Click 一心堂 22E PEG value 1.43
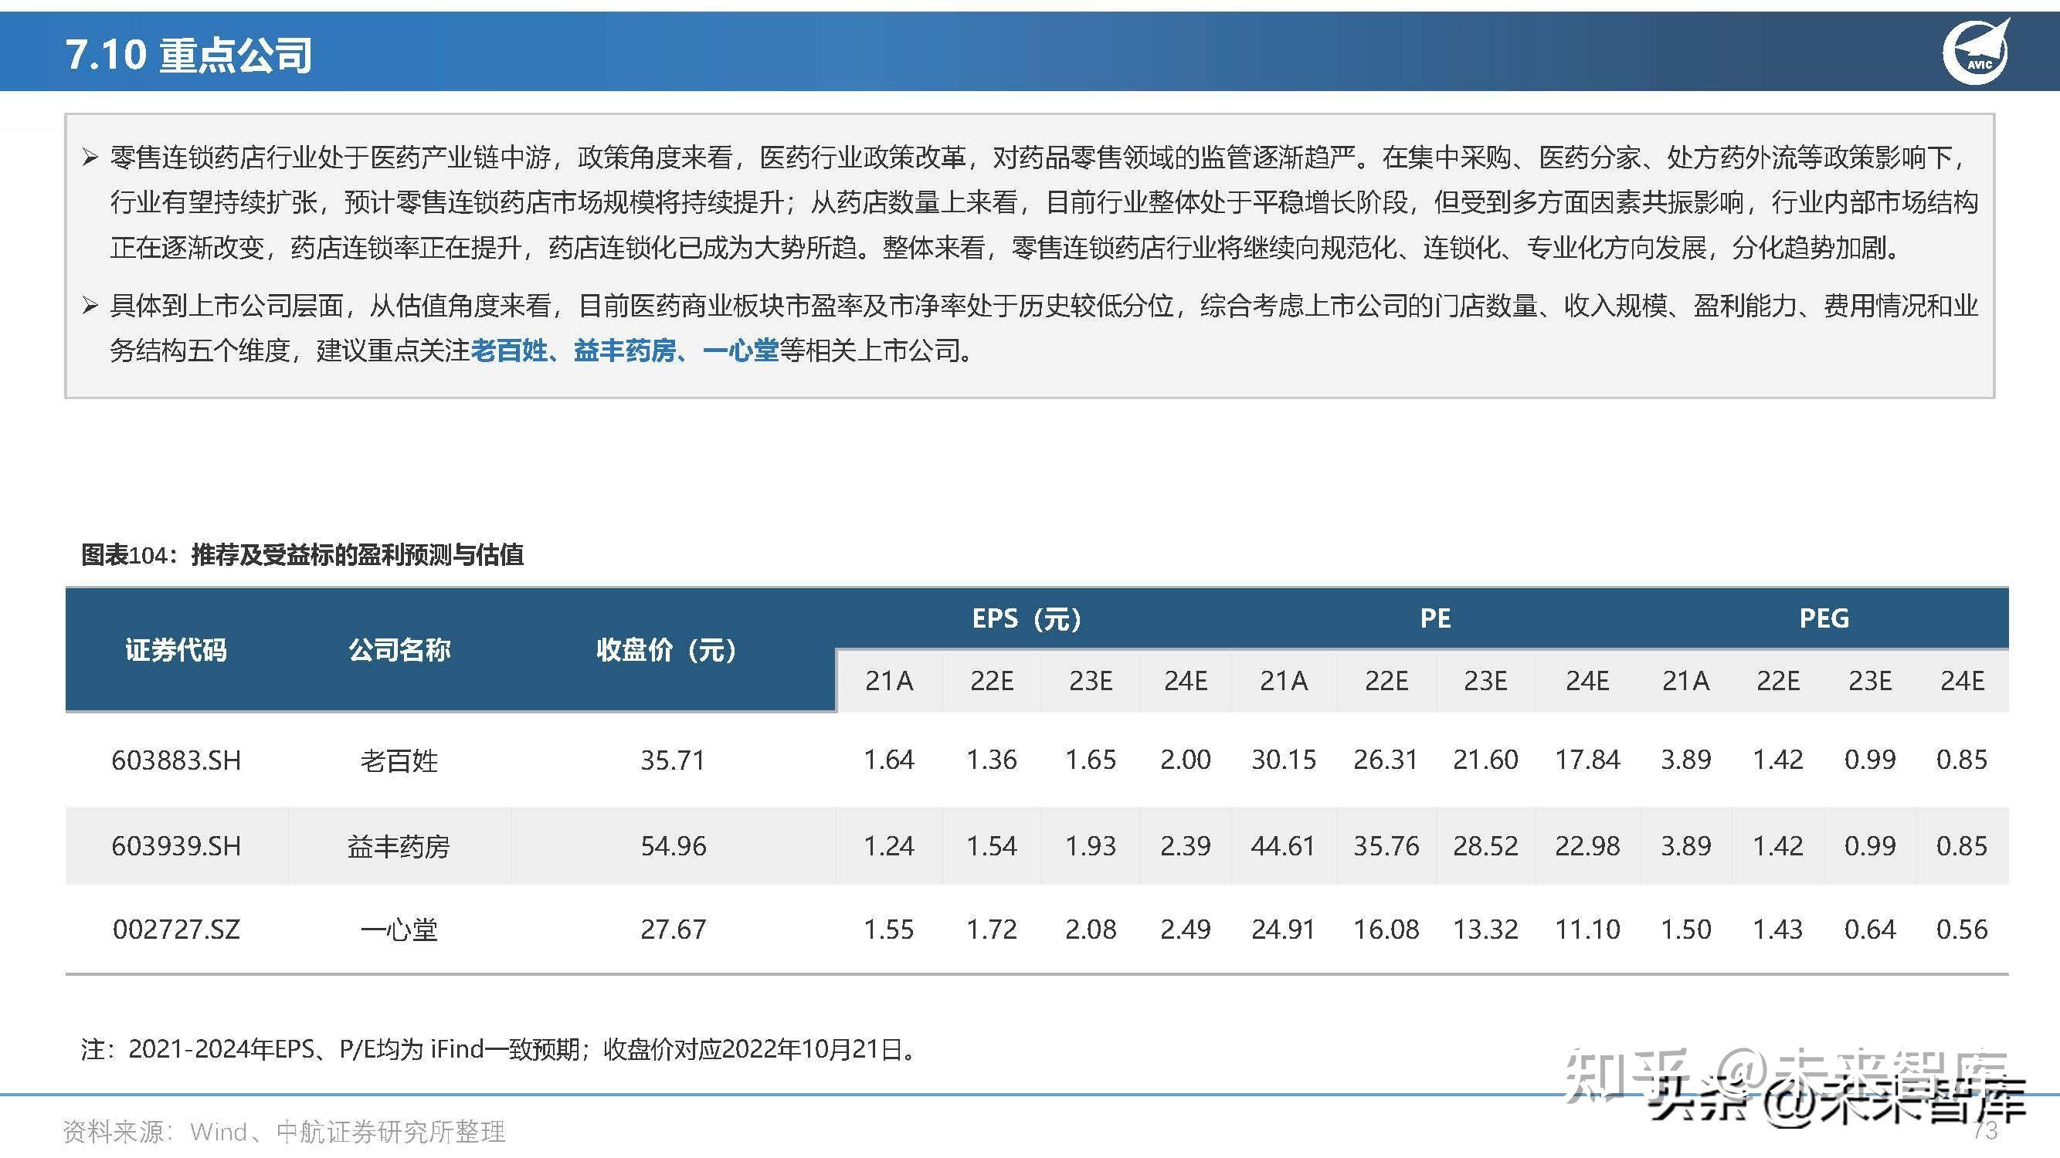 1778,929
